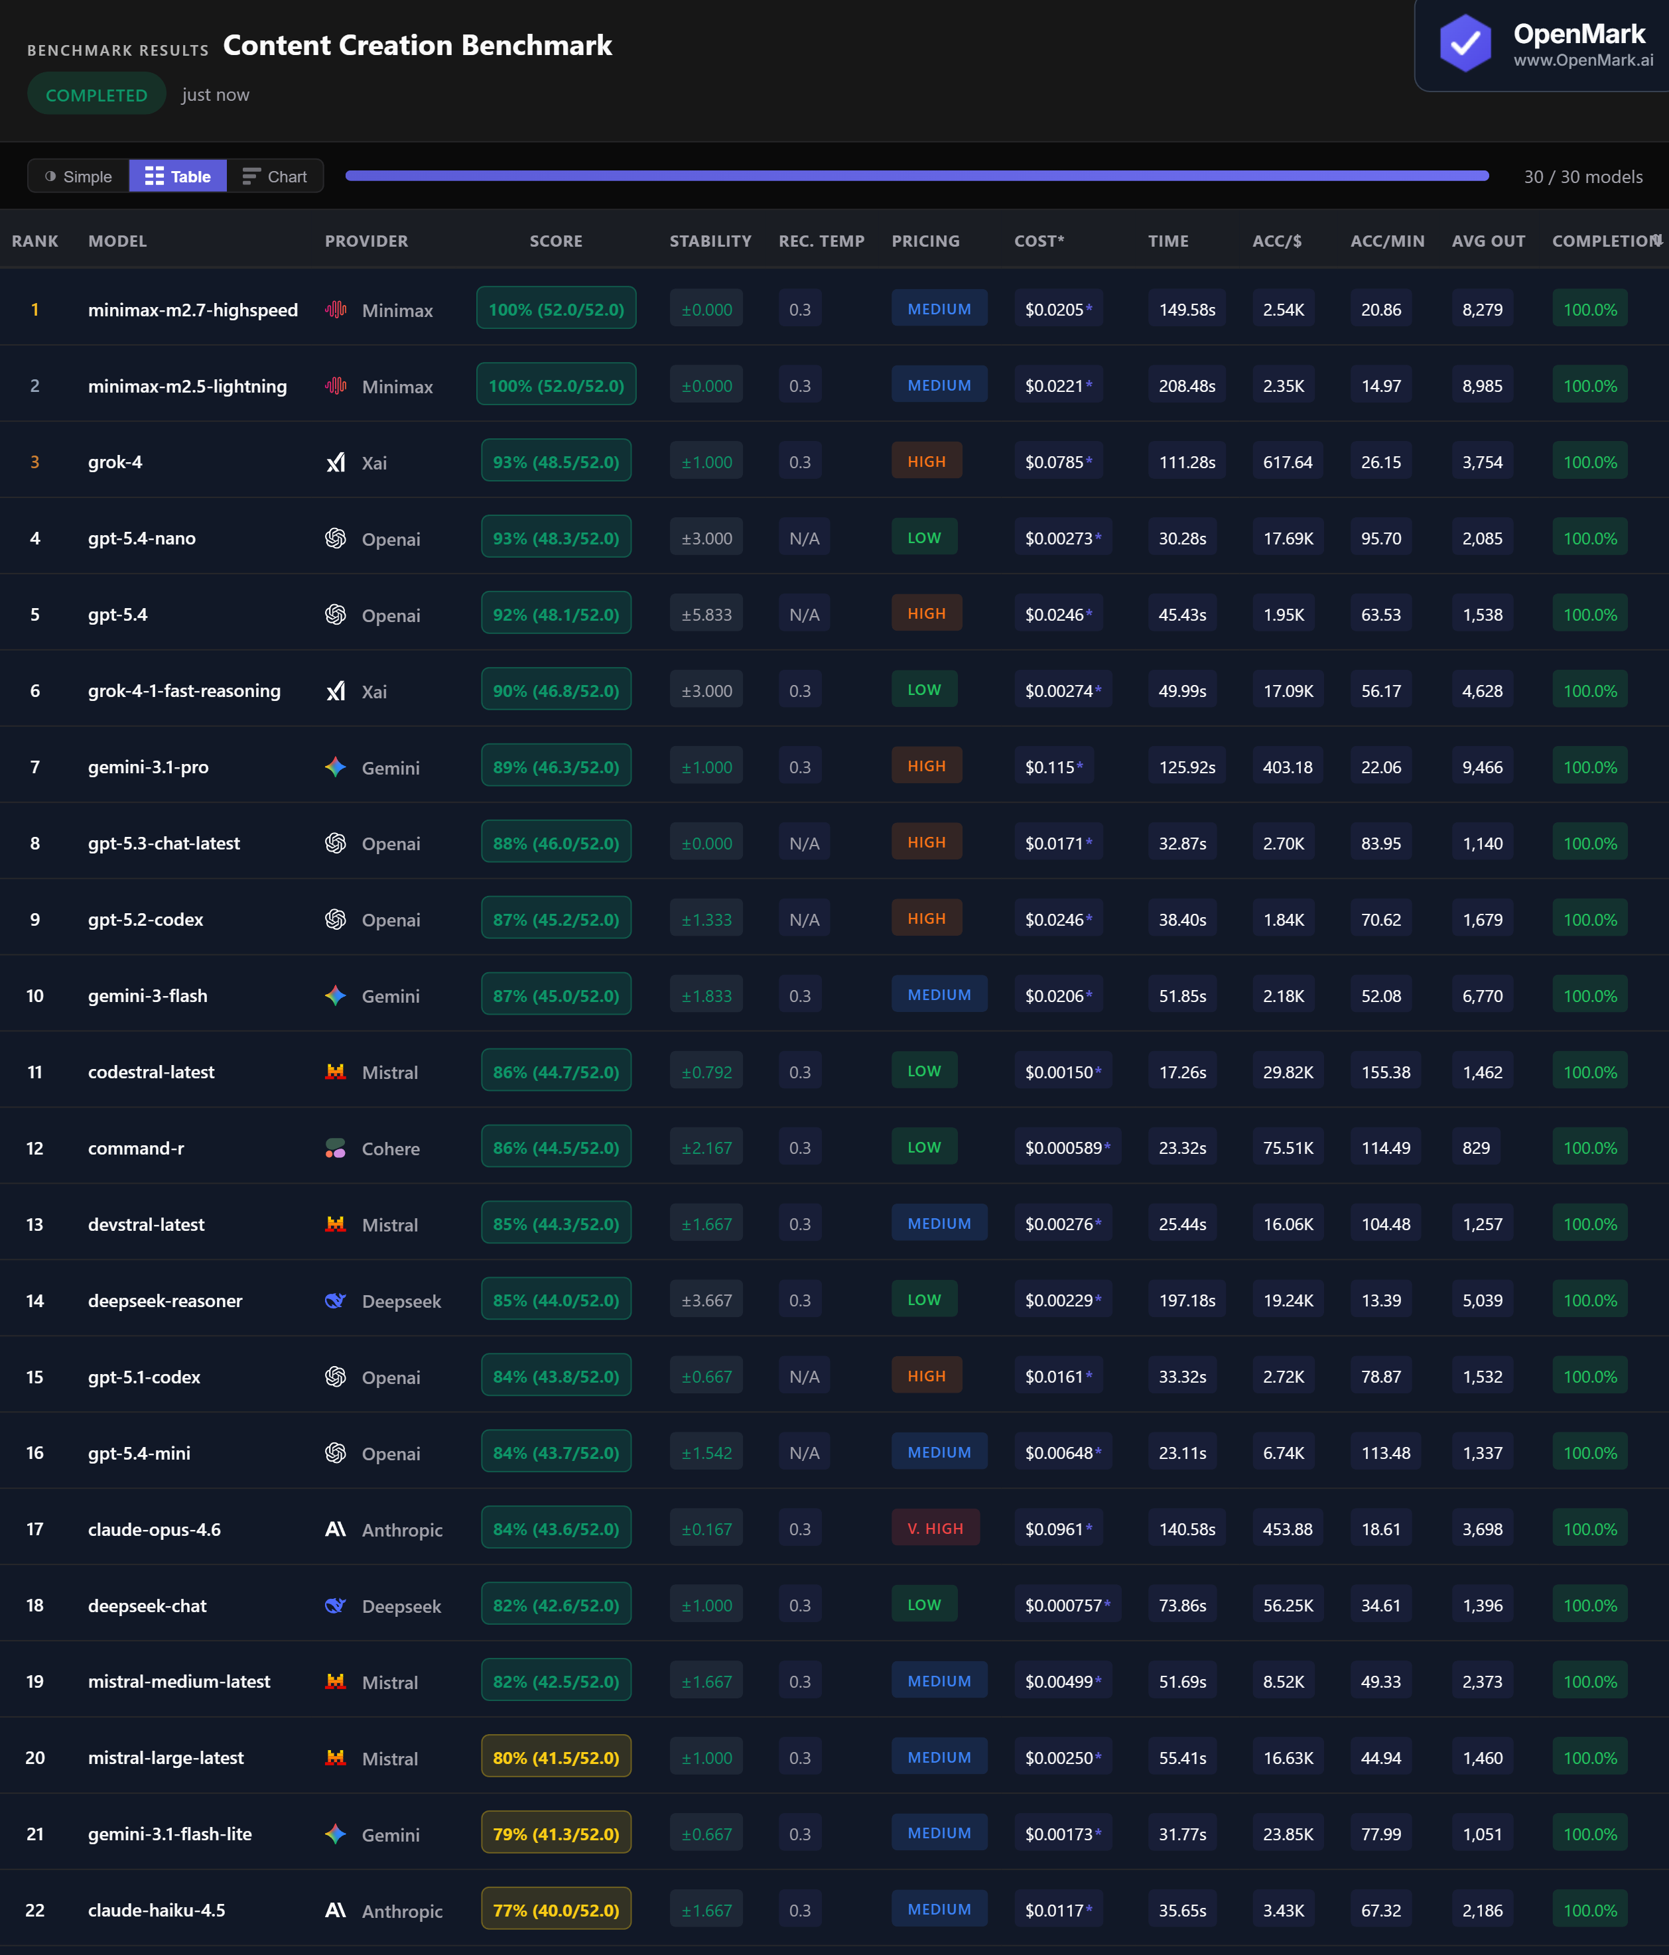Screen dimensions: 1669x1955
Task: Click the Anthropic icon beside claude-opus-4.6
Action: pos(335,1529)
